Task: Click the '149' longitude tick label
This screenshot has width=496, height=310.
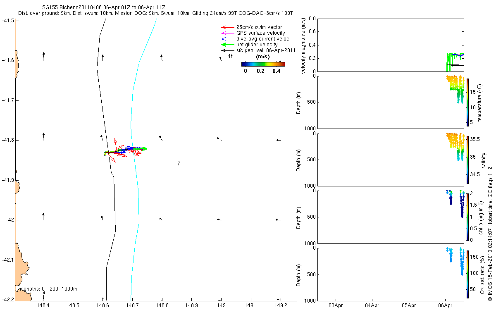Action: coord(222,305)
